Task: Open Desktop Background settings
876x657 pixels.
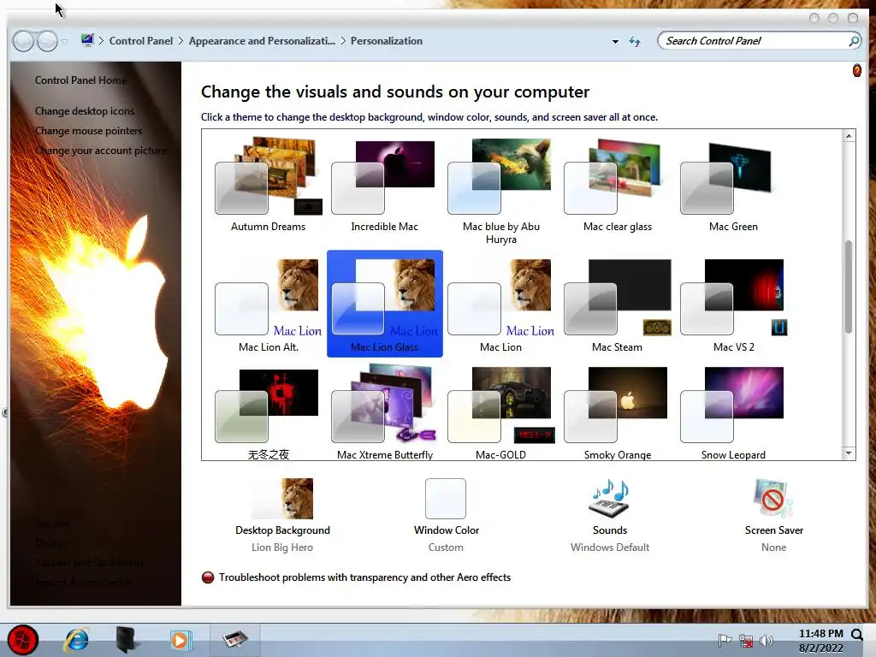Action: [282, 515]
